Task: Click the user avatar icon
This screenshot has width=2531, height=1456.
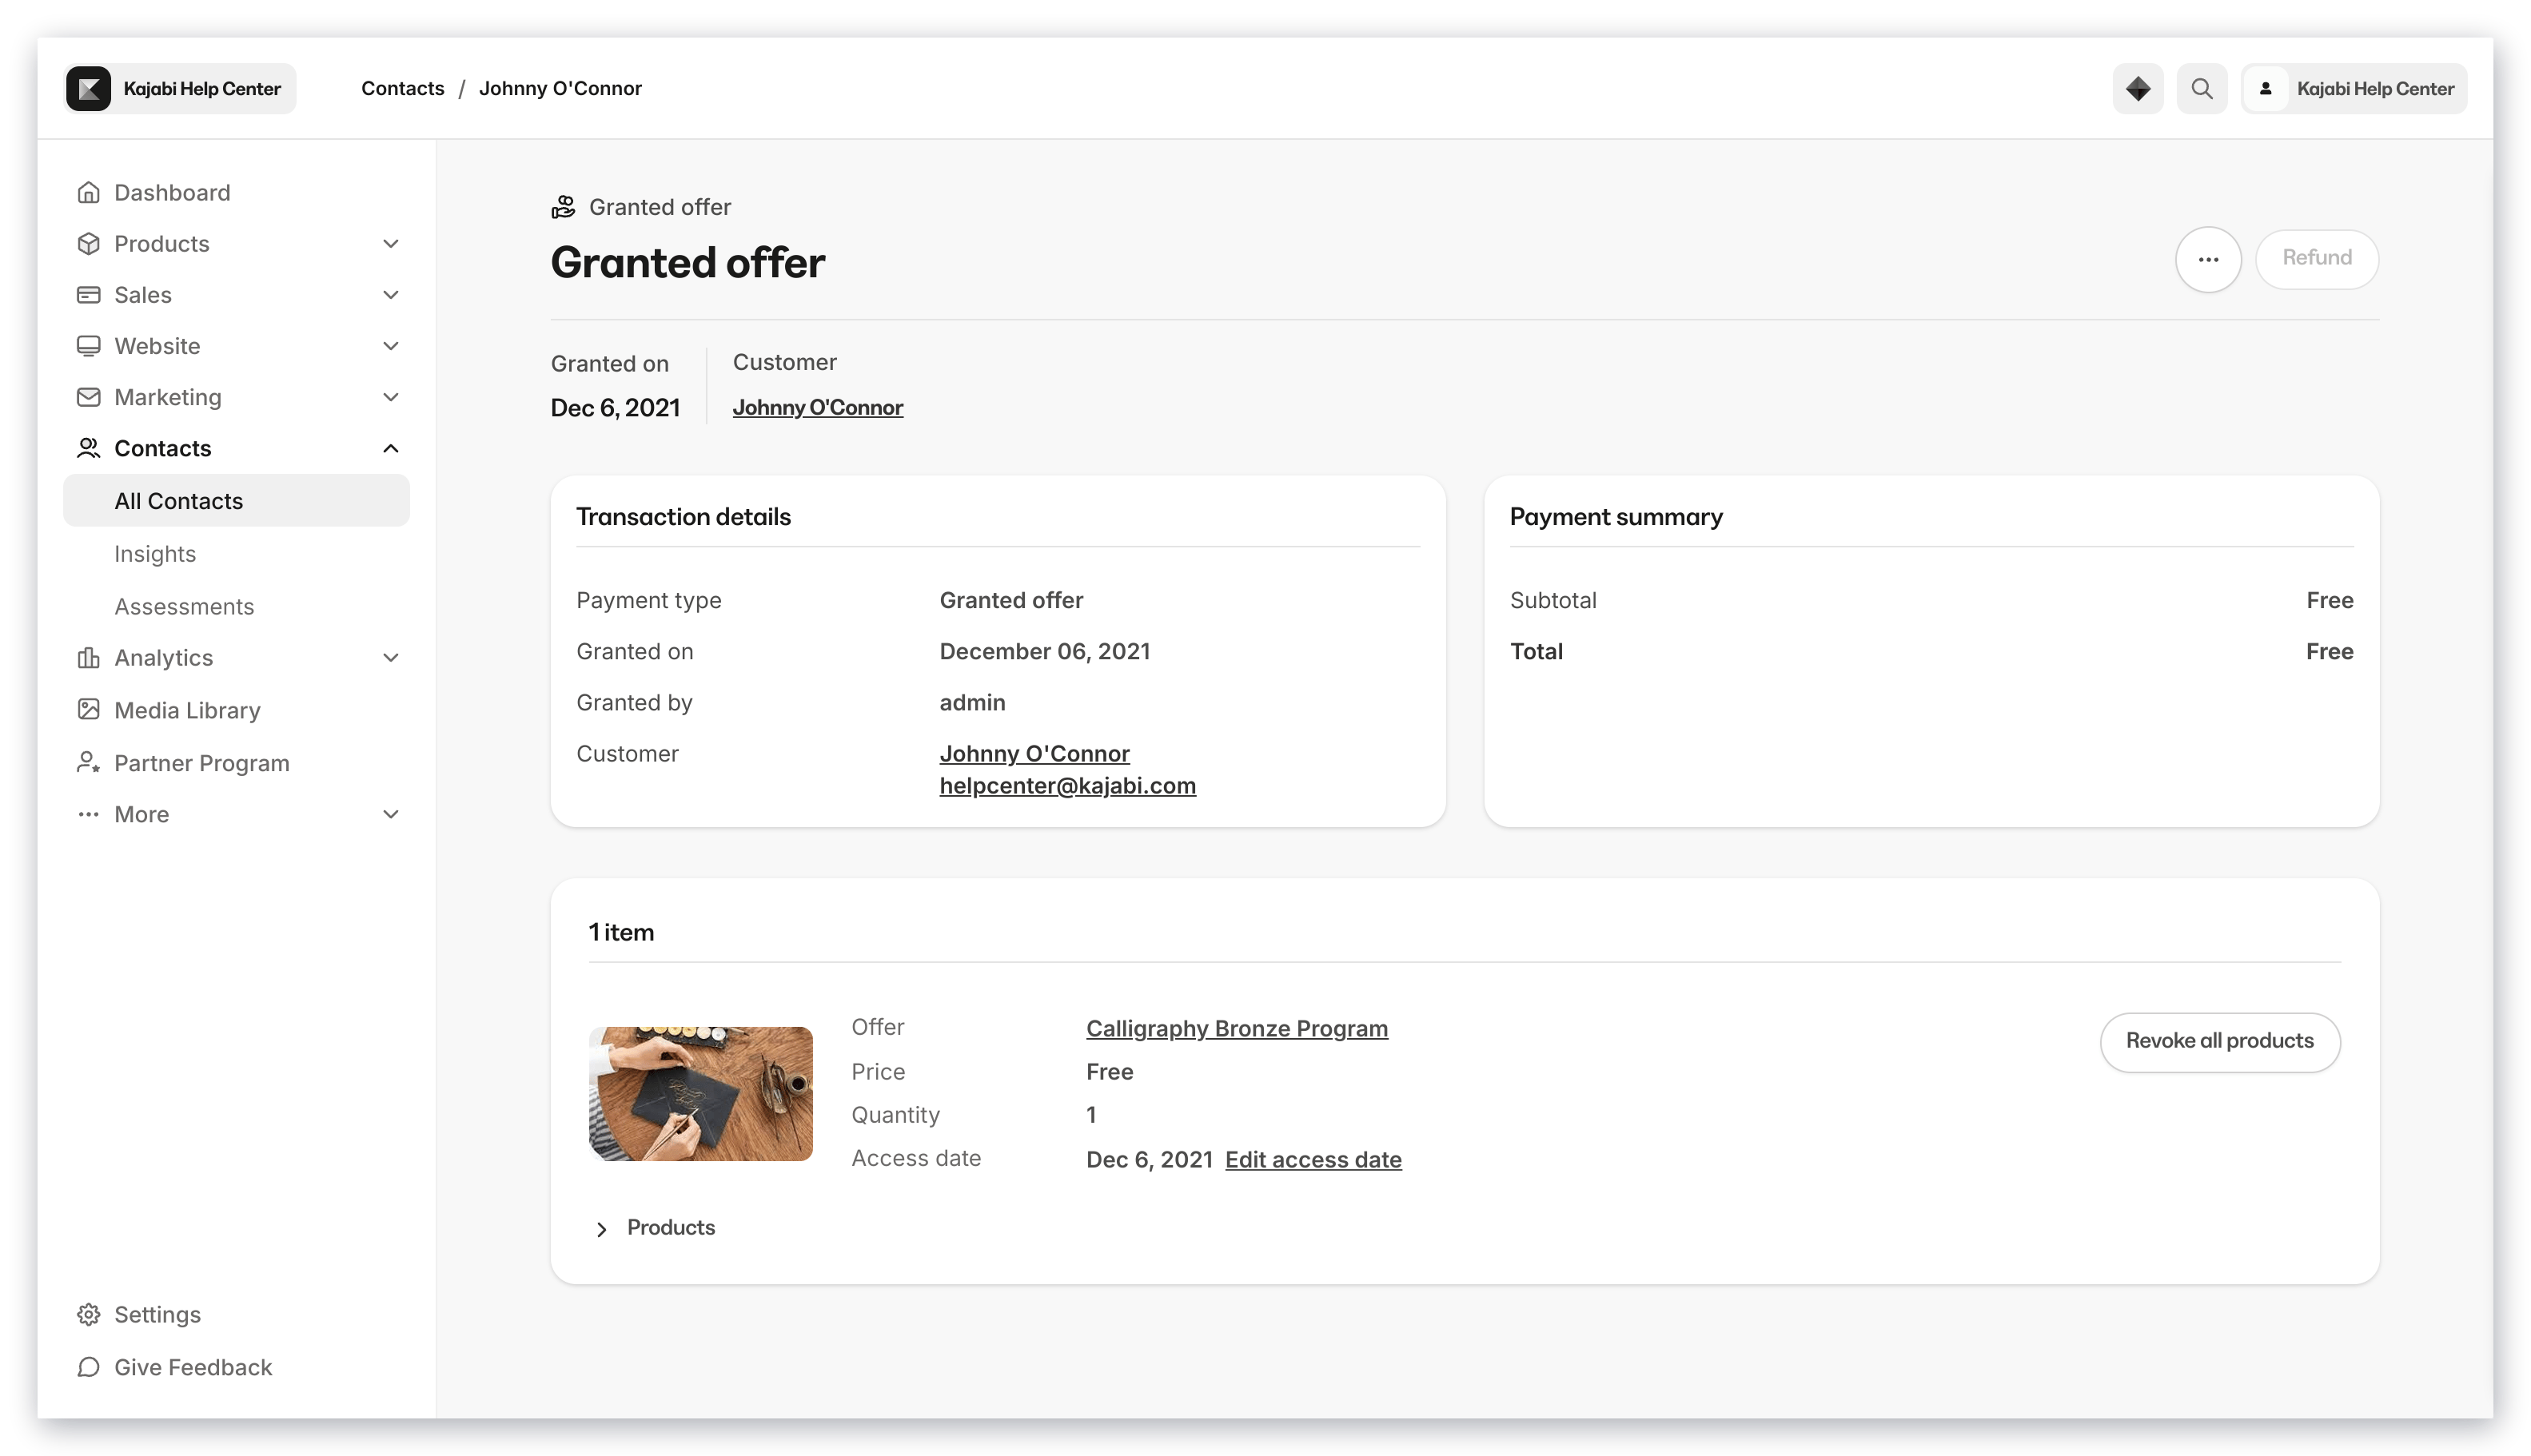Action: click(x=2265, y=88)
